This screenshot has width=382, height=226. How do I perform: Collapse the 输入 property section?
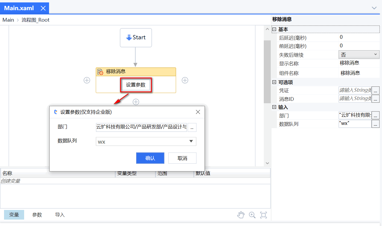pyautogui.click(x=274, y=107)
